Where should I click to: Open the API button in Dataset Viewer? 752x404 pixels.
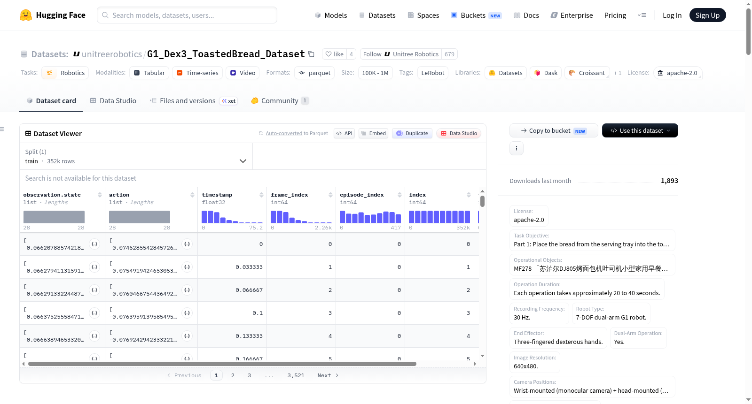tap(344, 133)
